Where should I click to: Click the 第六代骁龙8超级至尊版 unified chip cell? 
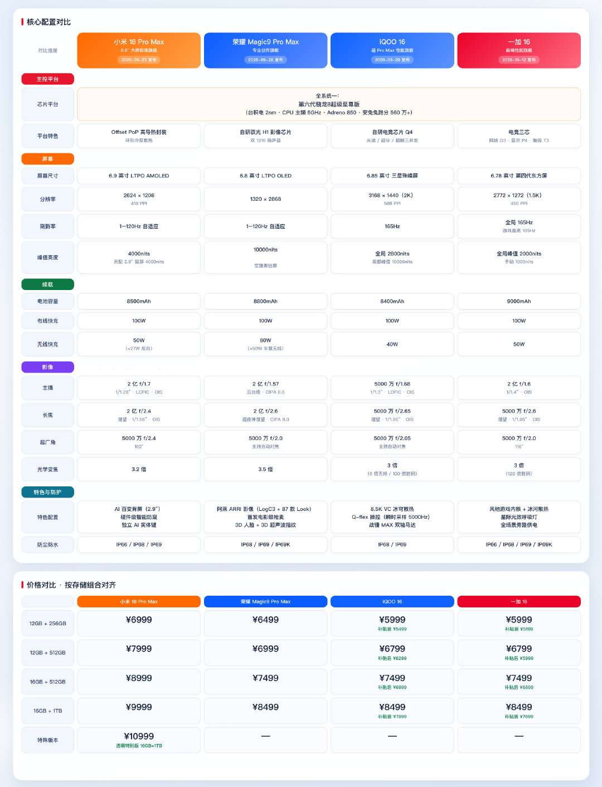(x=329, y=104)
